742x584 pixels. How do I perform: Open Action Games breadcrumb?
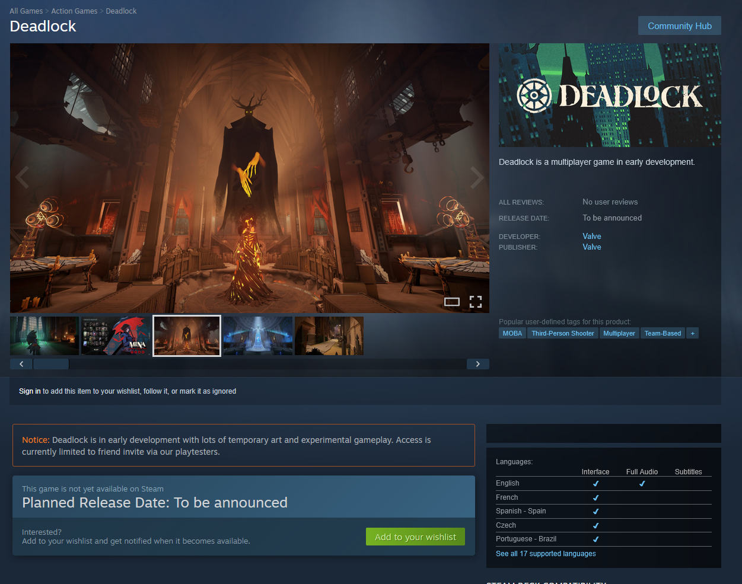click(x=74, y=11)
